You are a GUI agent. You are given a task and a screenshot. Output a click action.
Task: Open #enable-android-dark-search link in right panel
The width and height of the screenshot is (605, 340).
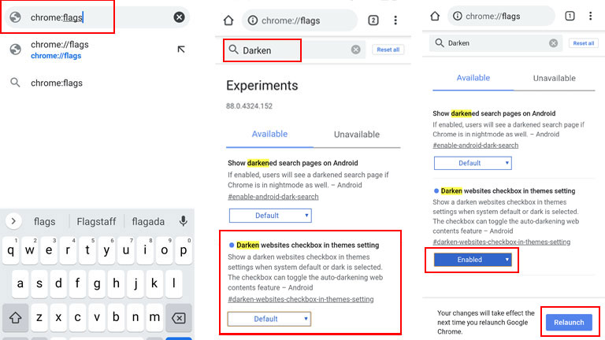click(x=475, y=146)
